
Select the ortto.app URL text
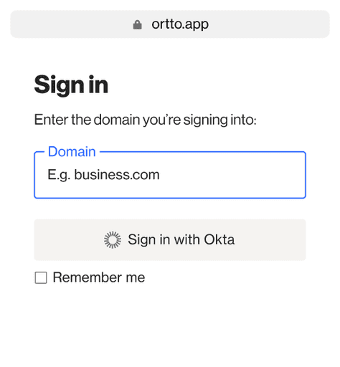[x=180, y=24]
